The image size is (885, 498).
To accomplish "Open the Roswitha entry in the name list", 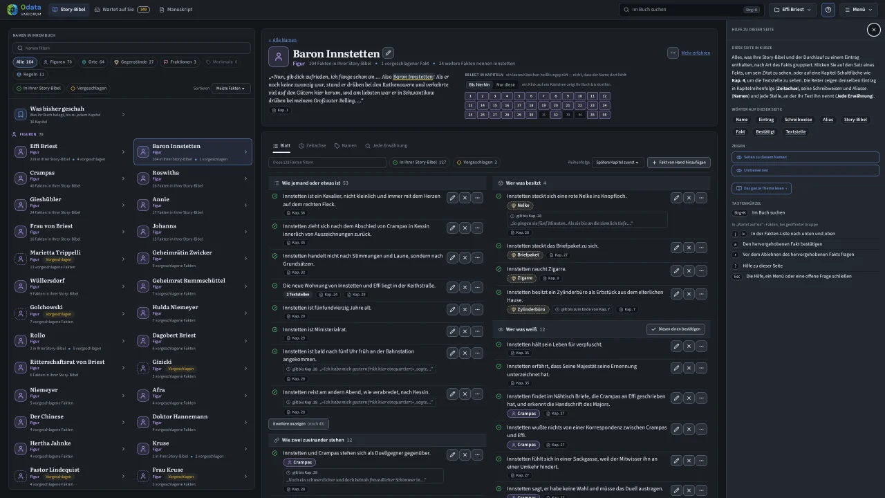I will 193,178.
